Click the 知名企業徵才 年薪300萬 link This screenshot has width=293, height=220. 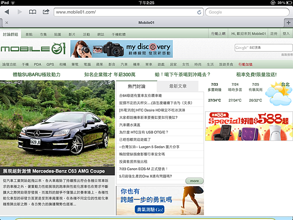110,75
